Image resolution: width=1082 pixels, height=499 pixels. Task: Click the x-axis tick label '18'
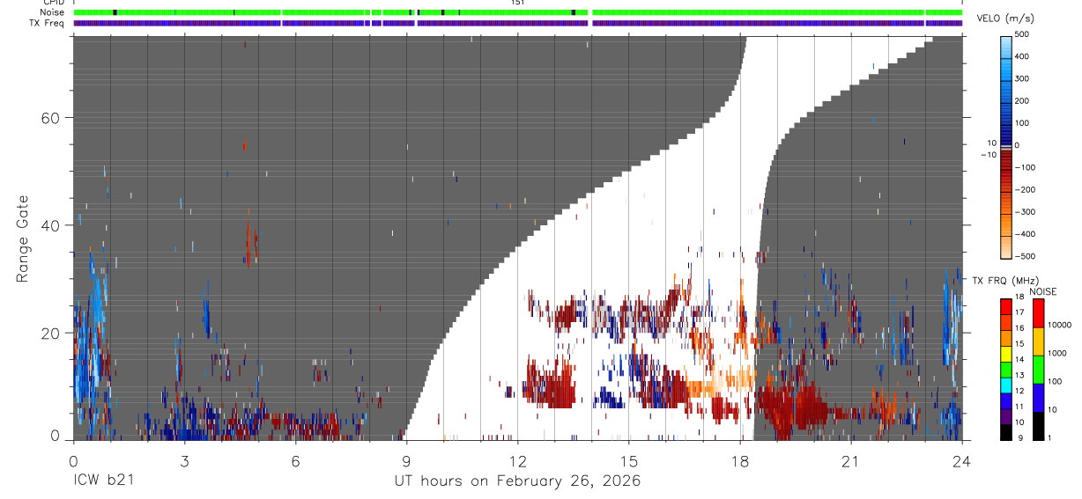740,460
